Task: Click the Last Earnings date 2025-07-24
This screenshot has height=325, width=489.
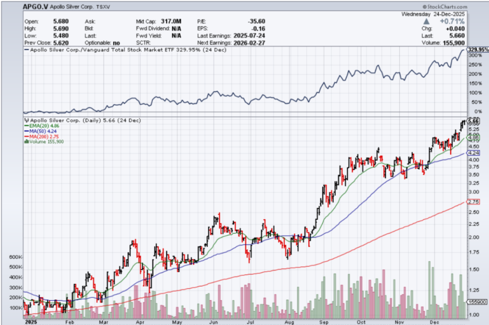Action: [253, 36]
